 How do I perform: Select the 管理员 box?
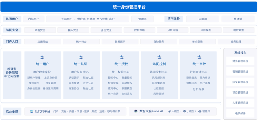143,19
